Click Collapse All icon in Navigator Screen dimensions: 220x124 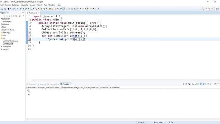[x=13, y=16]
